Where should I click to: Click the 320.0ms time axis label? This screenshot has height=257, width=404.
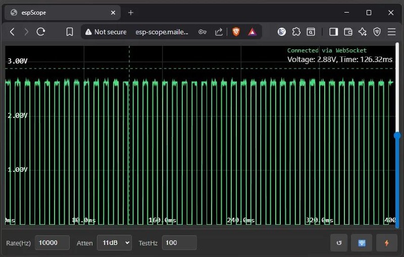pos(320,220)
